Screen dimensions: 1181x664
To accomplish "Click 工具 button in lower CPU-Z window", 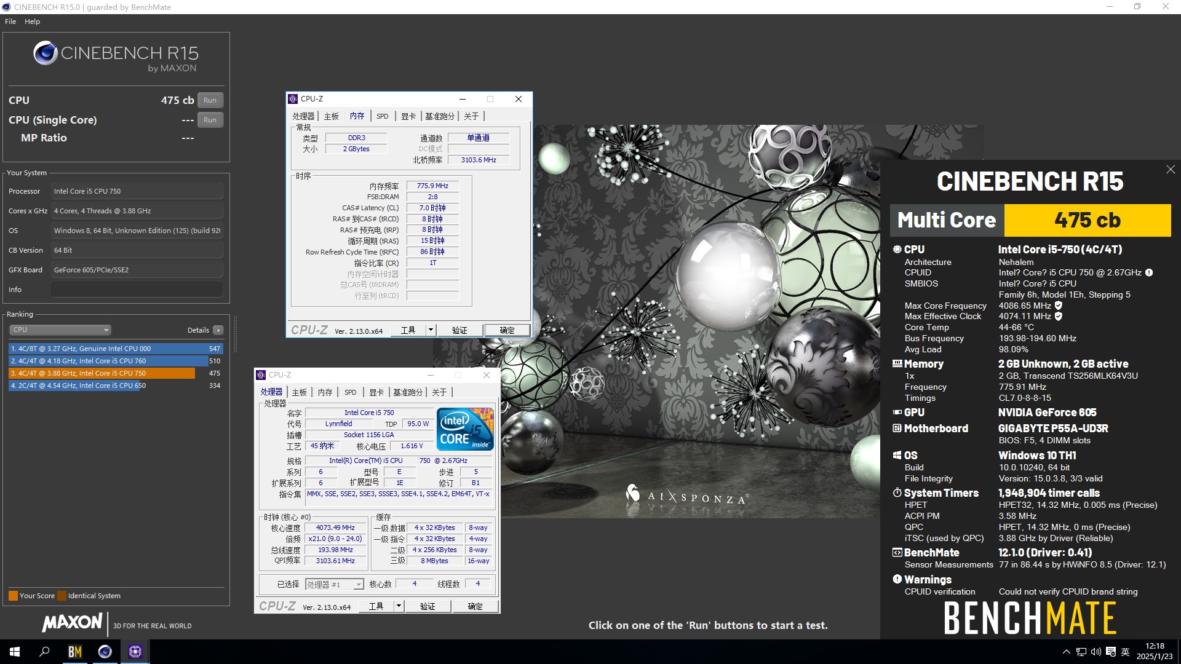I will coord(376,606).
